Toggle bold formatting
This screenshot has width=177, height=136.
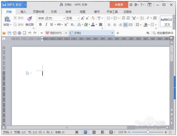(41, 24)
